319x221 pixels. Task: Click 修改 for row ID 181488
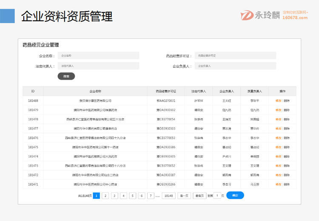(x=278, y=101)
